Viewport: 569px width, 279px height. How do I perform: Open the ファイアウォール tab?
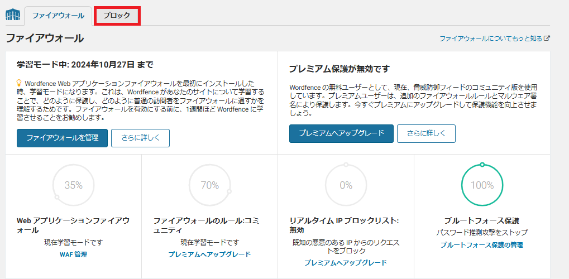tap(58, 16)
